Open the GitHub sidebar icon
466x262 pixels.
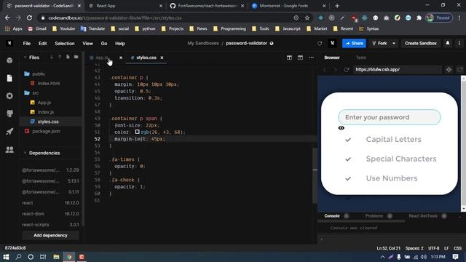tap(9, 114)
